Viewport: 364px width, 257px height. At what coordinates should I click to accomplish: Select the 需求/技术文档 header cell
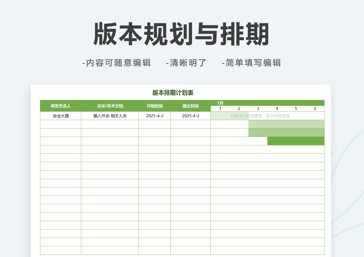(110, 106)
